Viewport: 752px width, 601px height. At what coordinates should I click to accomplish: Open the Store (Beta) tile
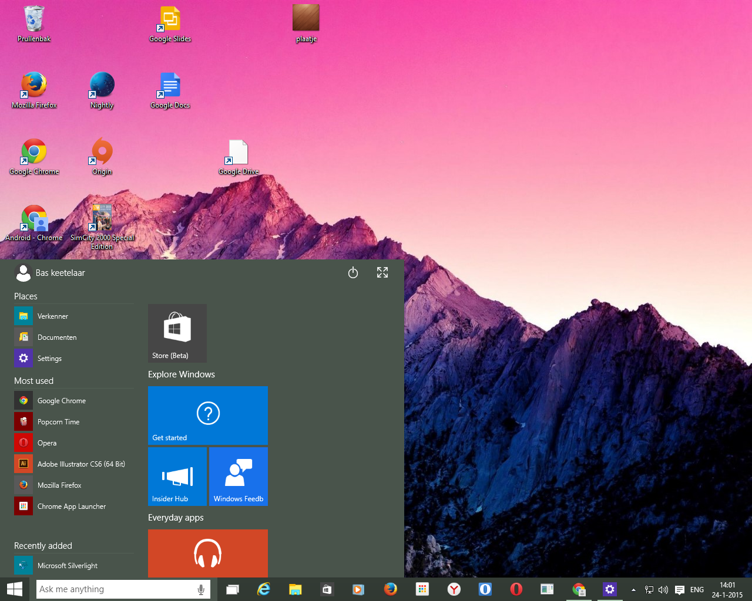177,333
